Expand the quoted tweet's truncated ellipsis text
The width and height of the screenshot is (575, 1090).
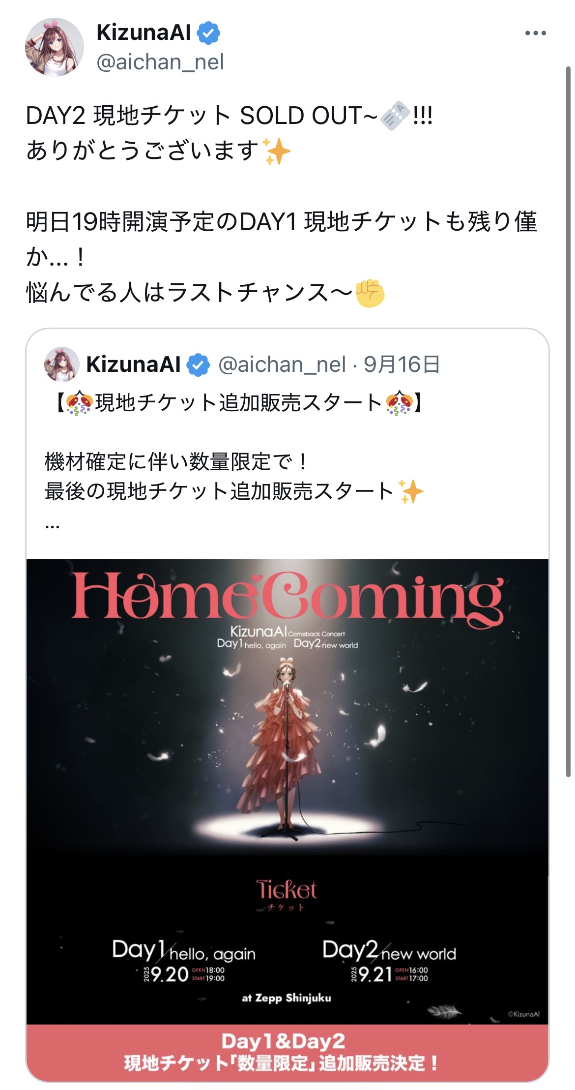[52, 526]
